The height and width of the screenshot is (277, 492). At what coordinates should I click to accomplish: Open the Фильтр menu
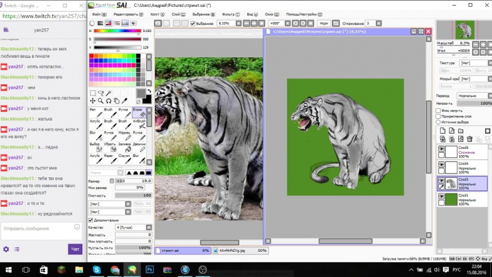click(x=231, y=14)
